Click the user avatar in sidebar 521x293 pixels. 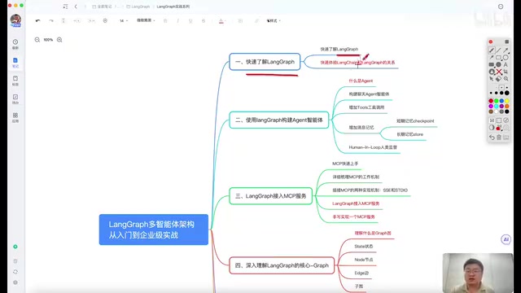[x=15, y=20]
